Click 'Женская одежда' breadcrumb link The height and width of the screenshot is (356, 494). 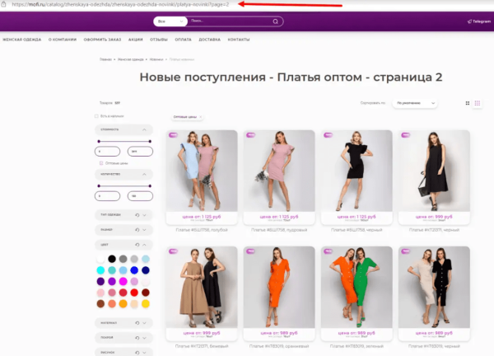tap(131, 59)
